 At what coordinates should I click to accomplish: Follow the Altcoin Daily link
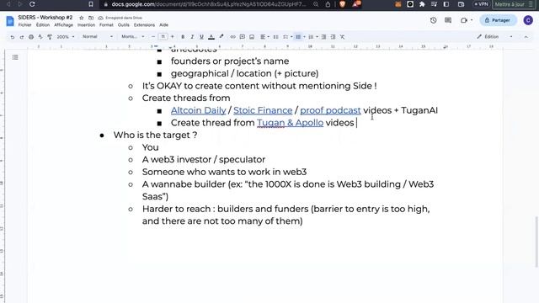(x=199, y=110)
